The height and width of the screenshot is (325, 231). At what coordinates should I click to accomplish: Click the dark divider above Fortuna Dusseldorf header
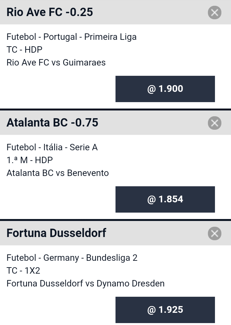tap(116, 220)
